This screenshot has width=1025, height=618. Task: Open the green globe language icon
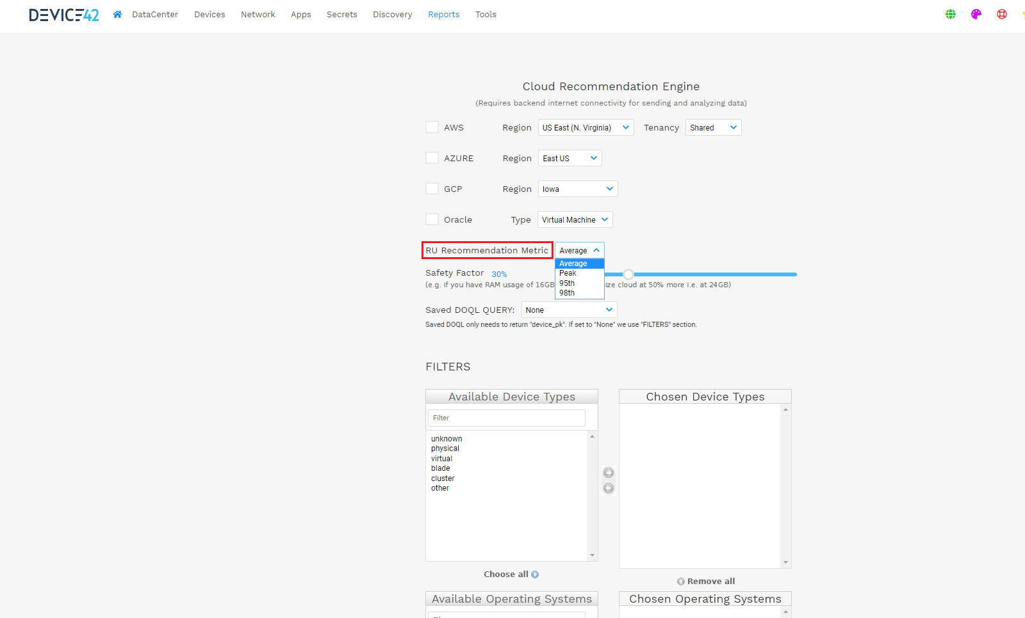coord(951,14)
